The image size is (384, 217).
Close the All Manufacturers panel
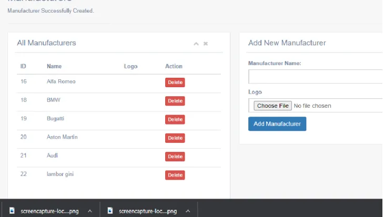tap(206, 44)
